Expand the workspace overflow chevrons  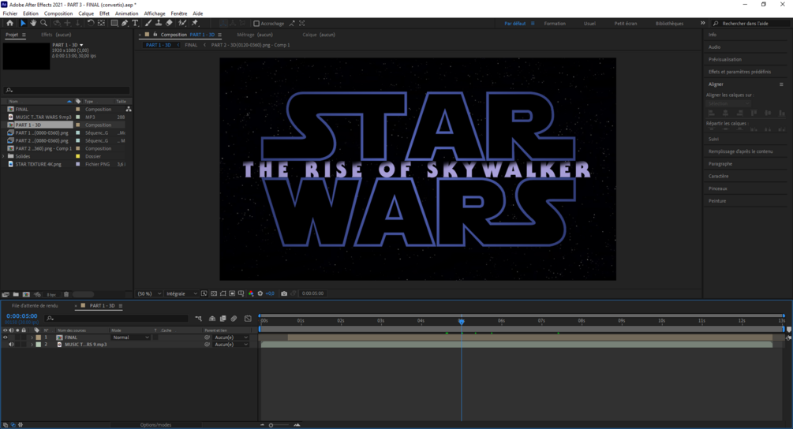click(702, 23)
